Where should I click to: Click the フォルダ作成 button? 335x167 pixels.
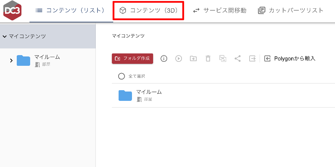pyautogui.click(x=132, y=58)
